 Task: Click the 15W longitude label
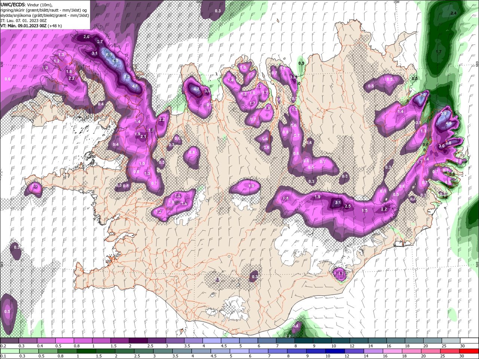396,2
